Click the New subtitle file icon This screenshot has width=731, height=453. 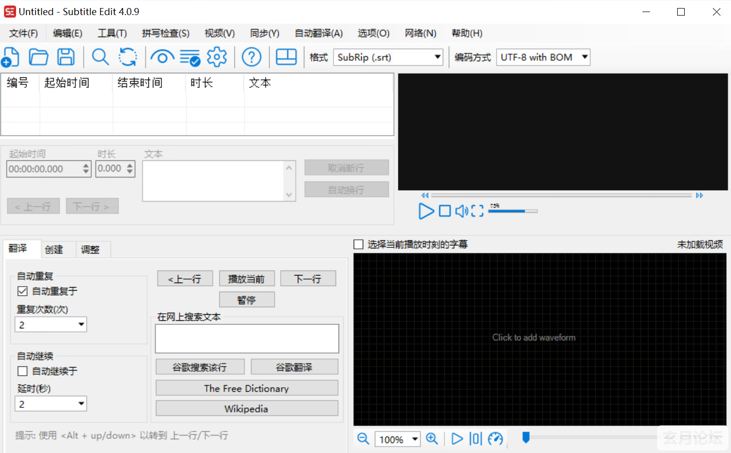click(x=11, y=57)
